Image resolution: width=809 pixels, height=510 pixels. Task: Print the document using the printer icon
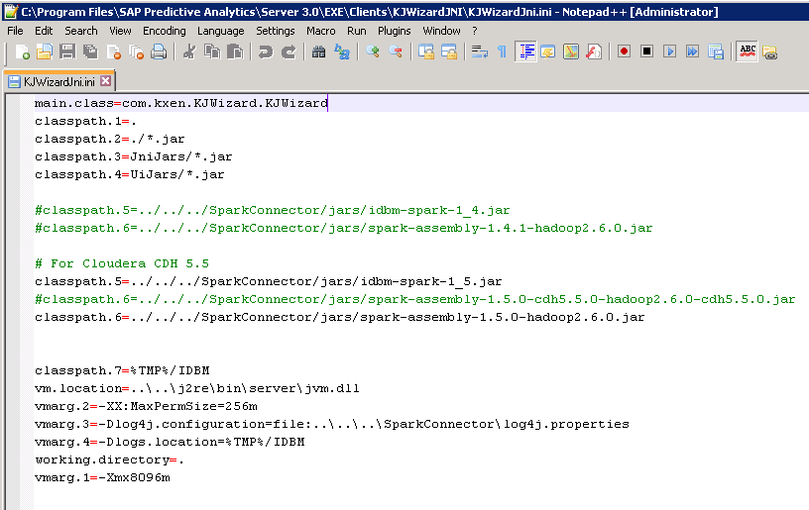pyautogui.click(x=160, y=51)
